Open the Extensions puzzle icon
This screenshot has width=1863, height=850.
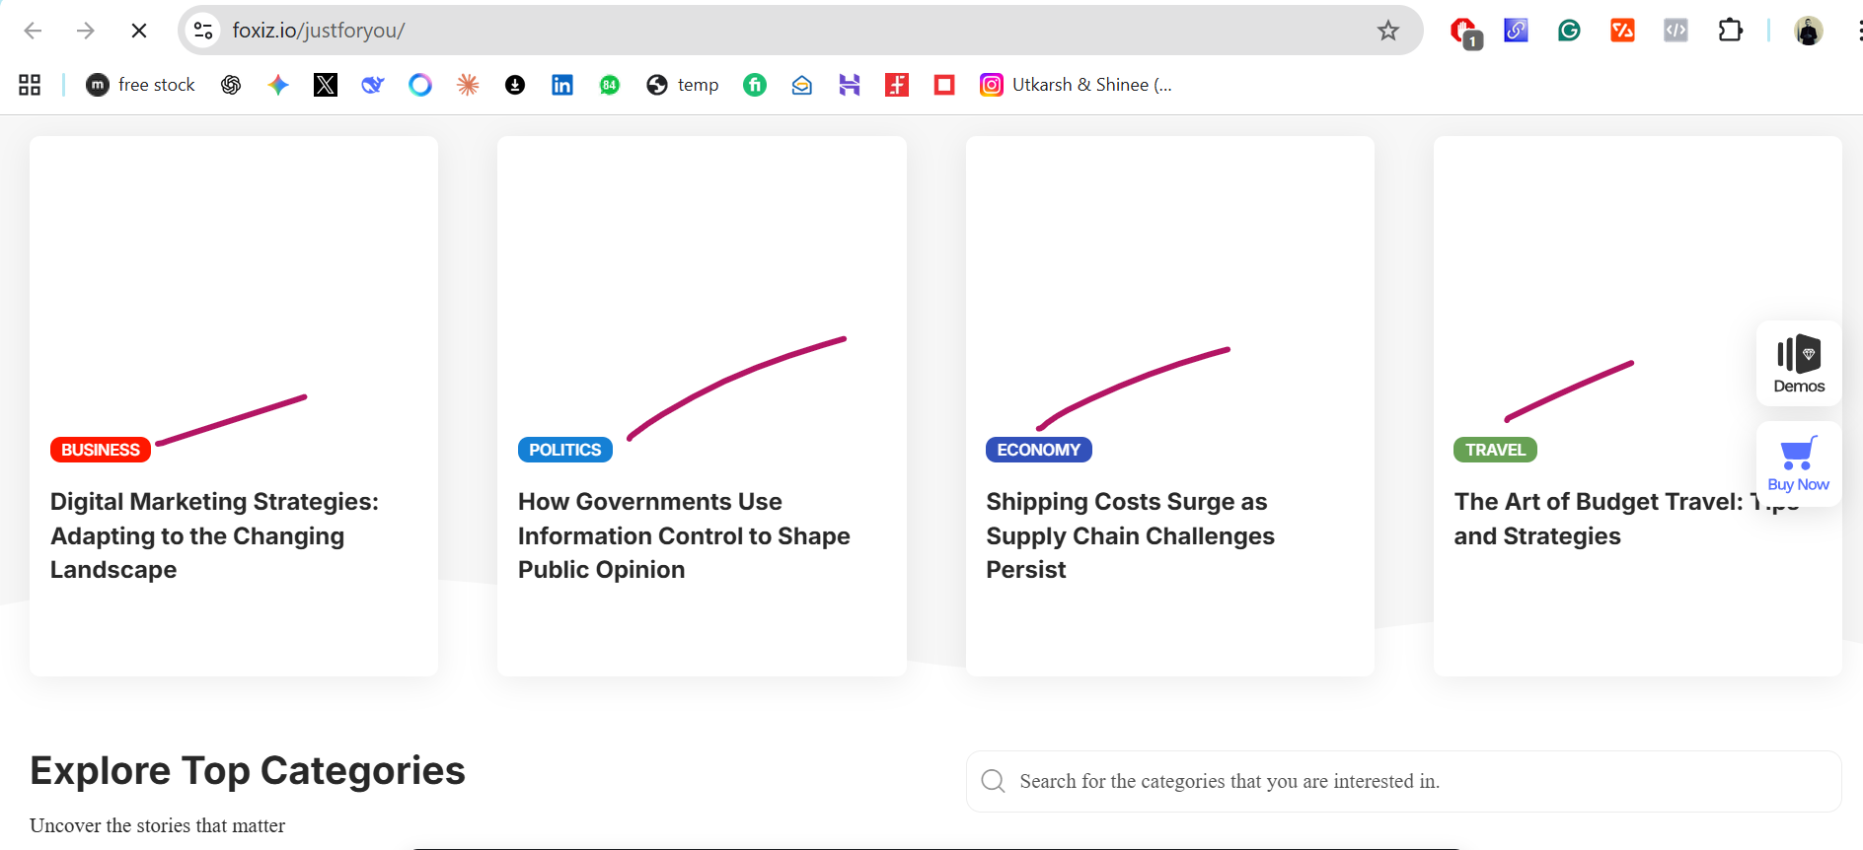click(1730, 31)
